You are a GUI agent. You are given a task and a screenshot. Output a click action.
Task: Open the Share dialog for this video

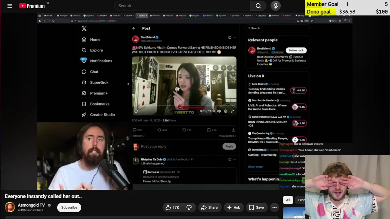coord(209,207)
